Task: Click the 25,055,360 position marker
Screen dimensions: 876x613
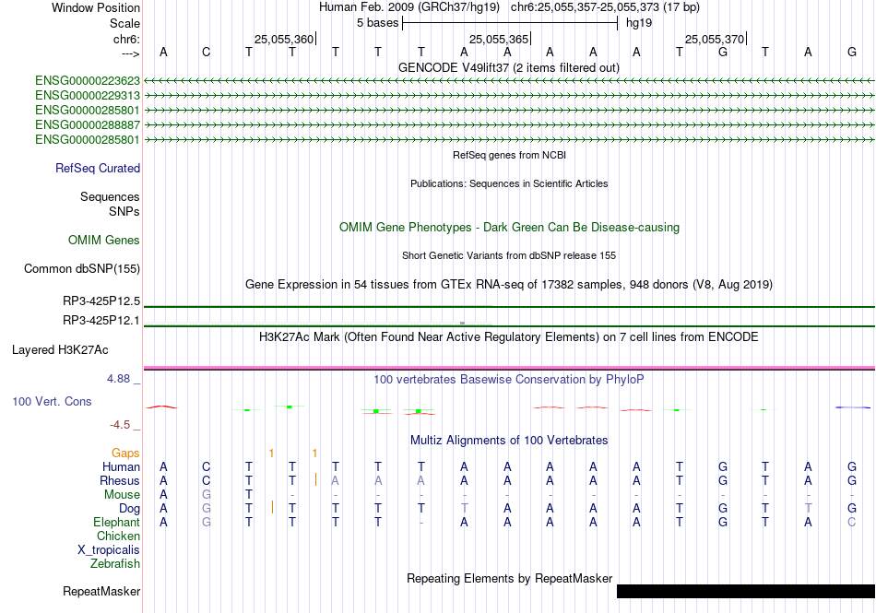Action: coord(284,39)
